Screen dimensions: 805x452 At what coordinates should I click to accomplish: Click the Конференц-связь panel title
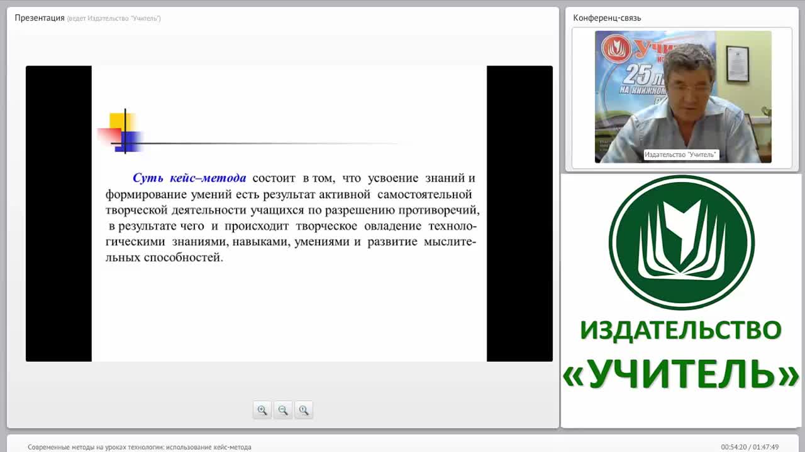[x=607, y=18]
